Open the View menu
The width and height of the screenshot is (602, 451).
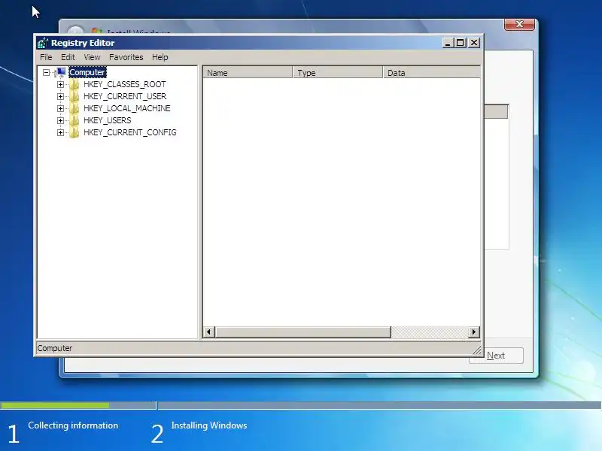92,57
